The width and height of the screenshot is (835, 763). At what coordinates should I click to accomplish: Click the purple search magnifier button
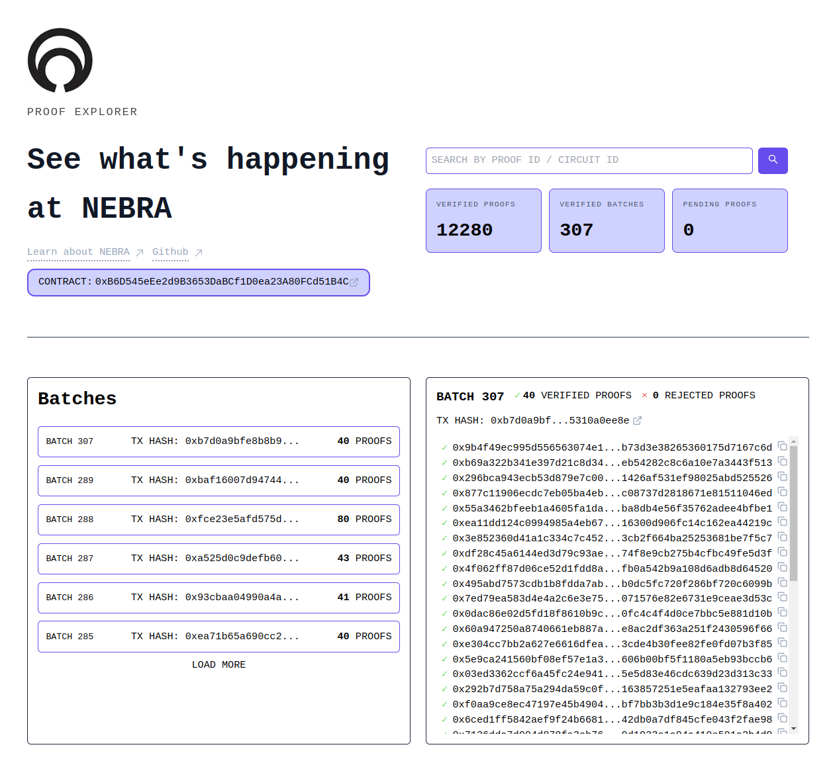772,160
